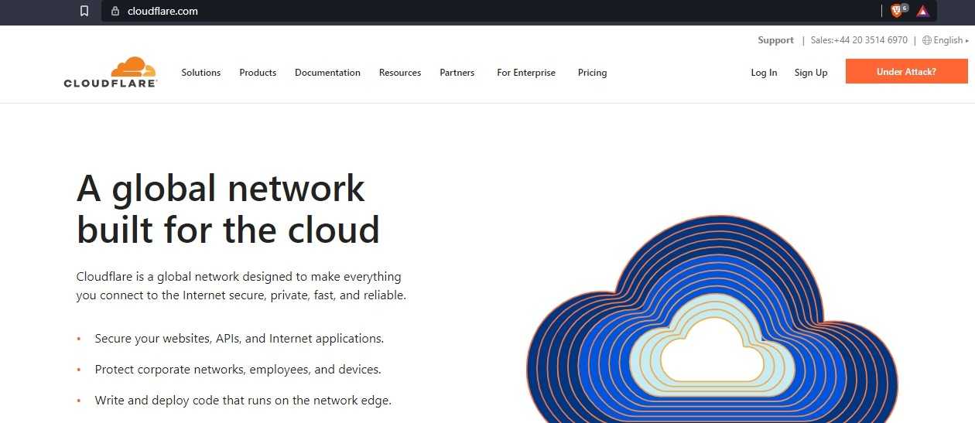
Task: Click the Brave Rewards triangle icon
Action: point(922,11)
